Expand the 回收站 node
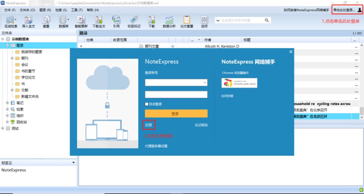This screenshot has width=364, height=194. (7, 122)
